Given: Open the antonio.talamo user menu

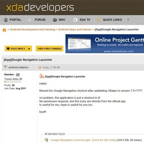Looking at the screenshot, I should [x=18, y=67].
